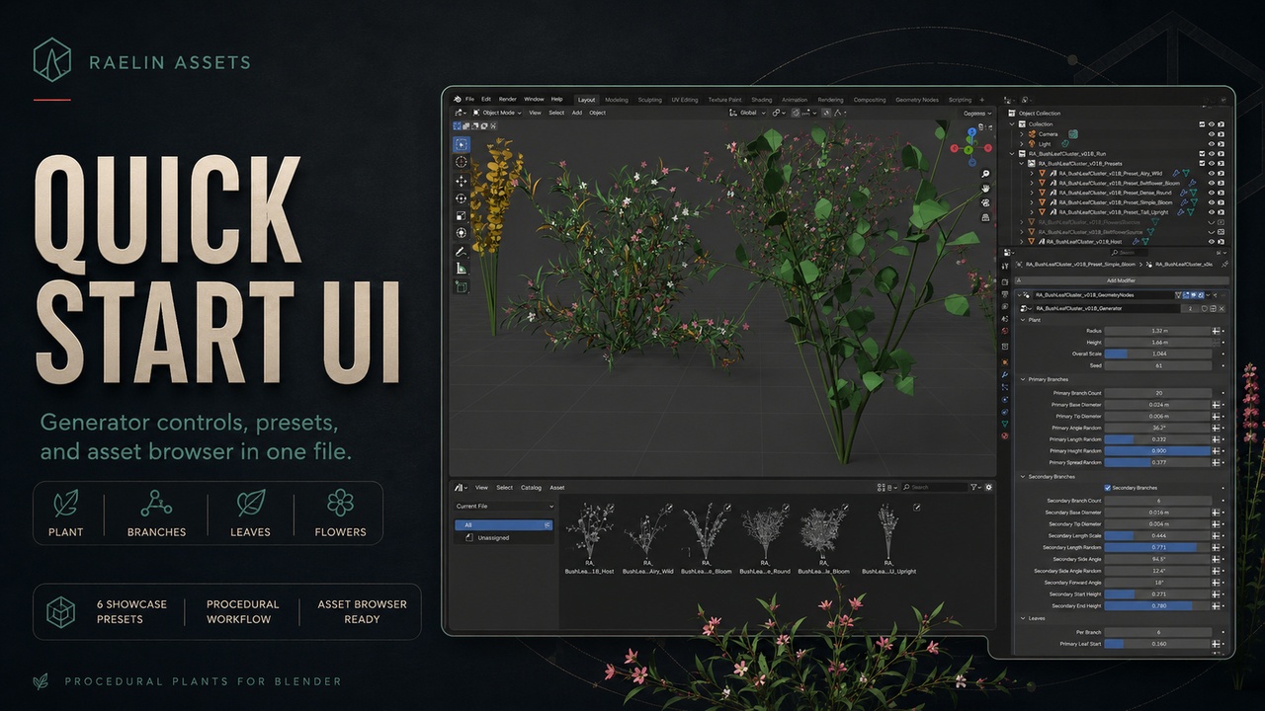Toggle the eye visibility for the Light object
This screenshot has height=711, width=1265.
coord(1212,144)
